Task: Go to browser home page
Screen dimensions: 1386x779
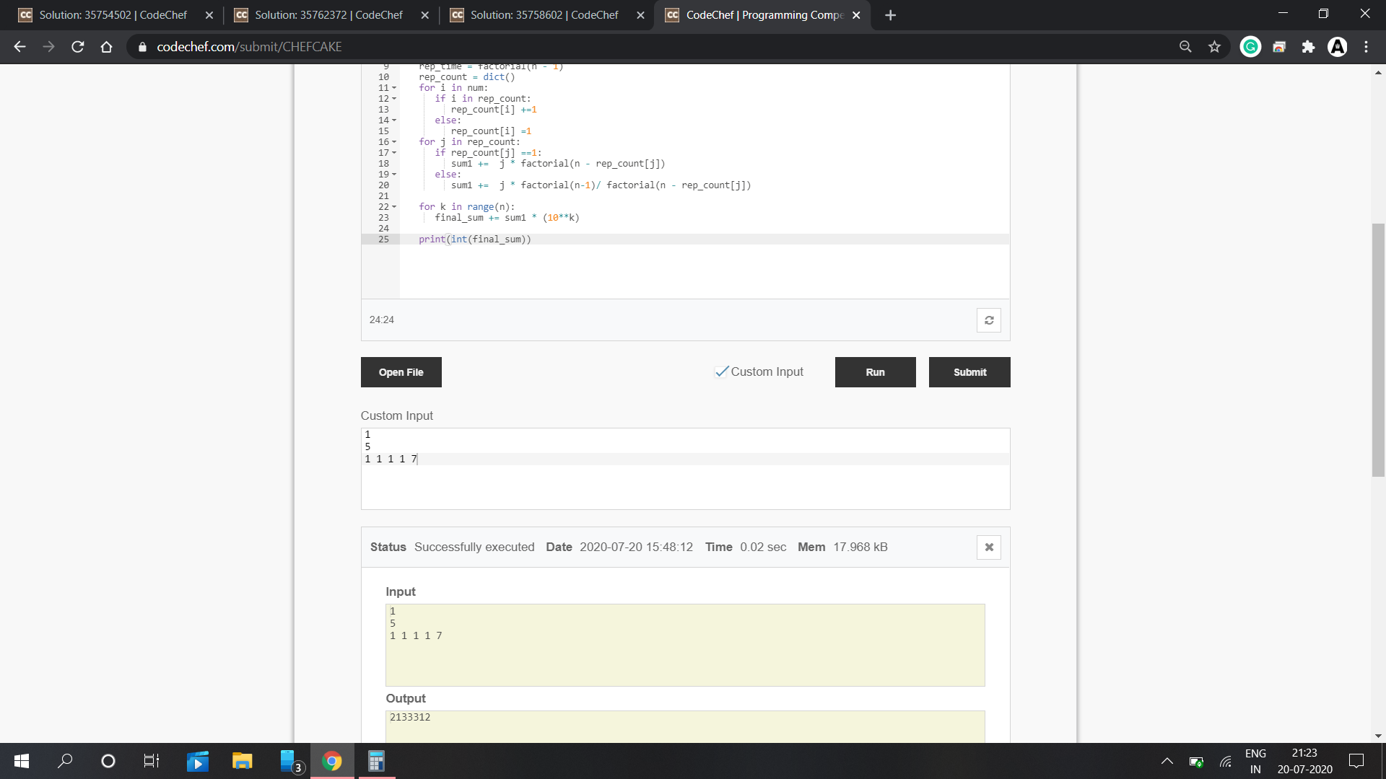Action: pos(107,47)
